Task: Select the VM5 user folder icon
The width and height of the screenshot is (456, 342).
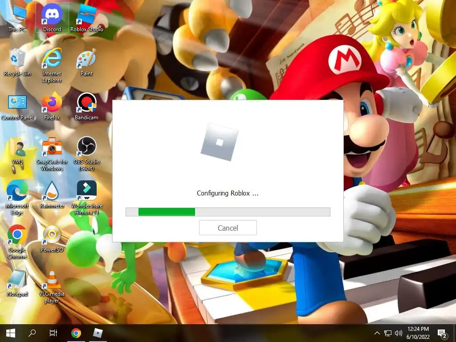Action: tap(17, 151)
